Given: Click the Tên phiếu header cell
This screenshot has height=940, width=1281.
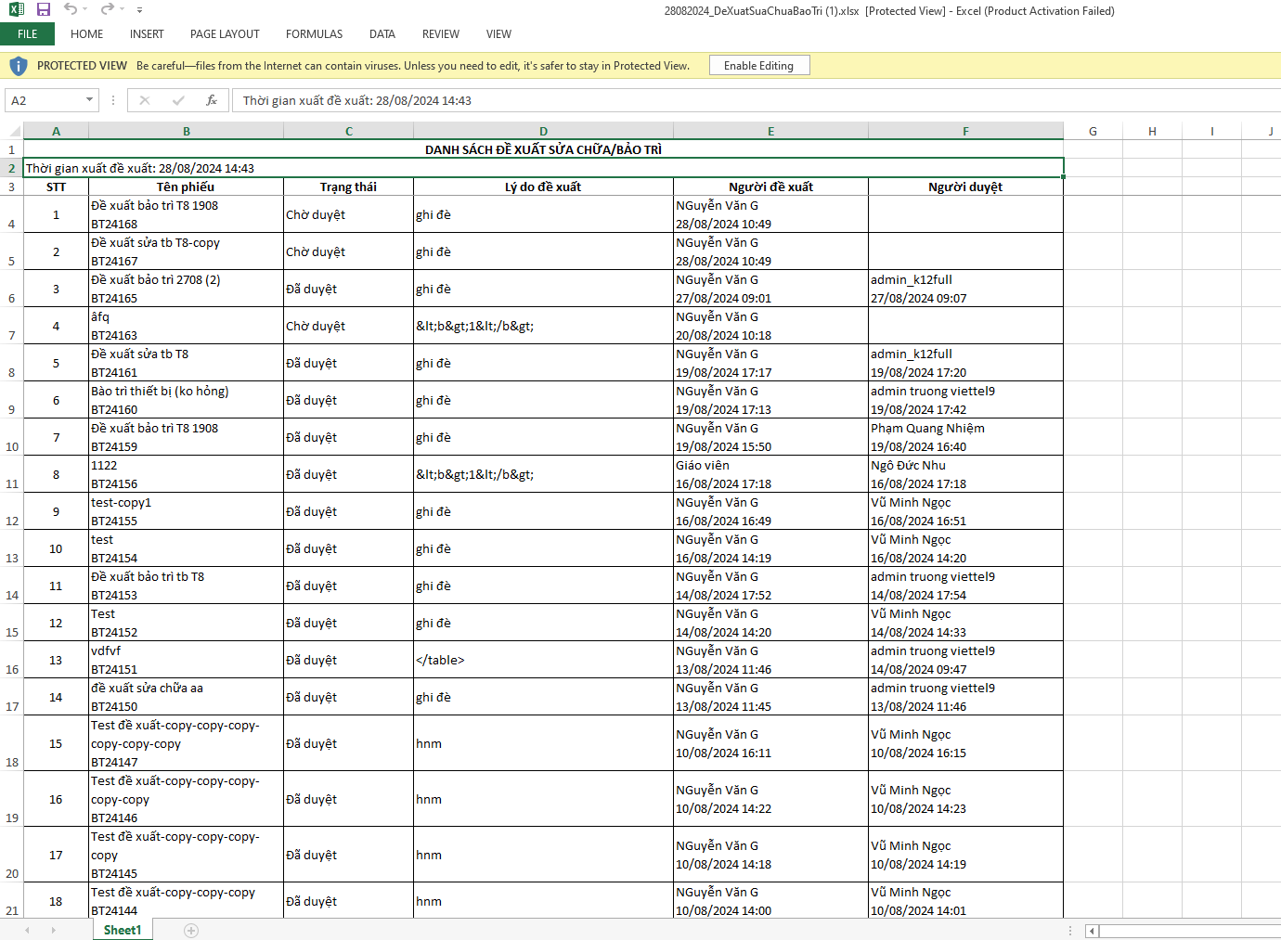Looking at the screenshot, I should (x=186, y=187).
